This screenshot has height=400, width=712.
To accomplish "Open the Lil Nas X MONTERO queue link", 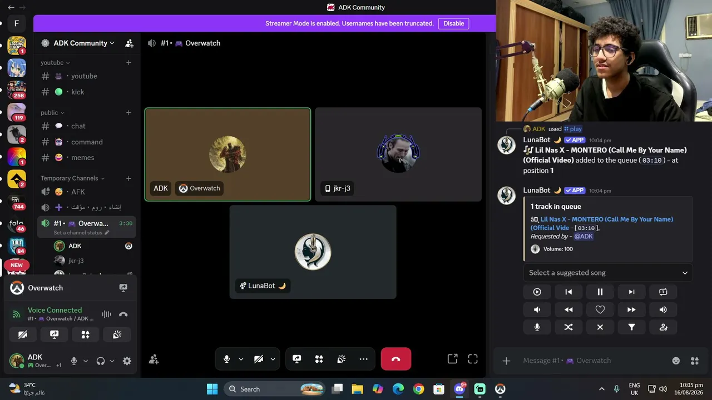I will point(602,223).
